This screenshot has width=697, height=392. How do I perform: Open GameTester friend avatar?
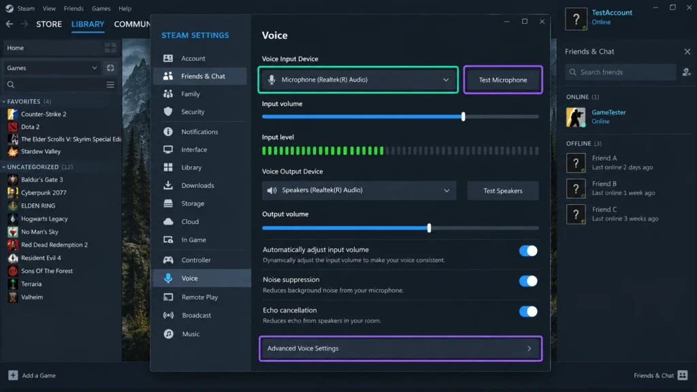click(x=576, y=117)
